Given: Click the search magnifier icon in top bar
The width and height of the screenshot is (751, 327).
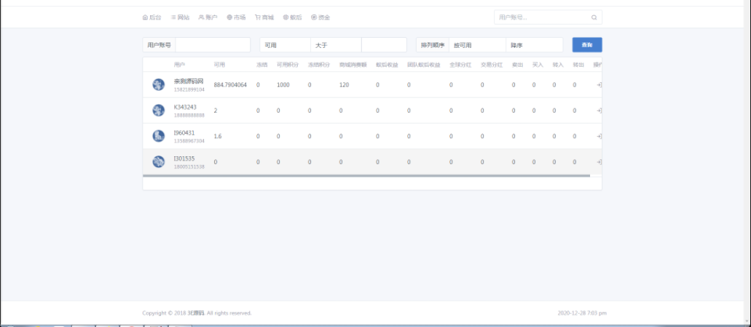Looking at the screenshot, I should click(594, 17).
